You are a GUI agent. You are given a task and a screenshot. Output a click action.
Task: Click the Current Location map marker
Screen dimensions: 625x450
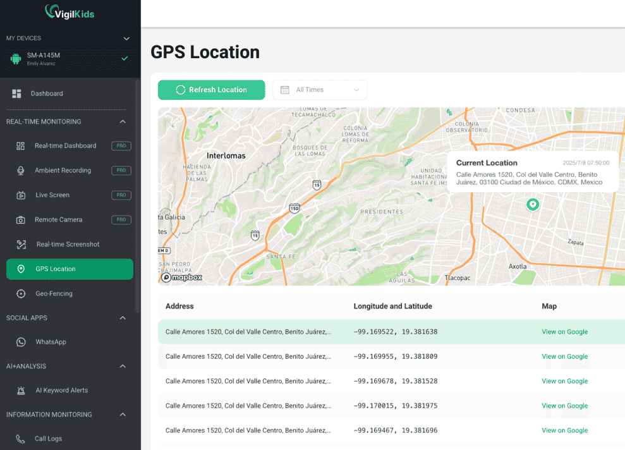(533, 204)
